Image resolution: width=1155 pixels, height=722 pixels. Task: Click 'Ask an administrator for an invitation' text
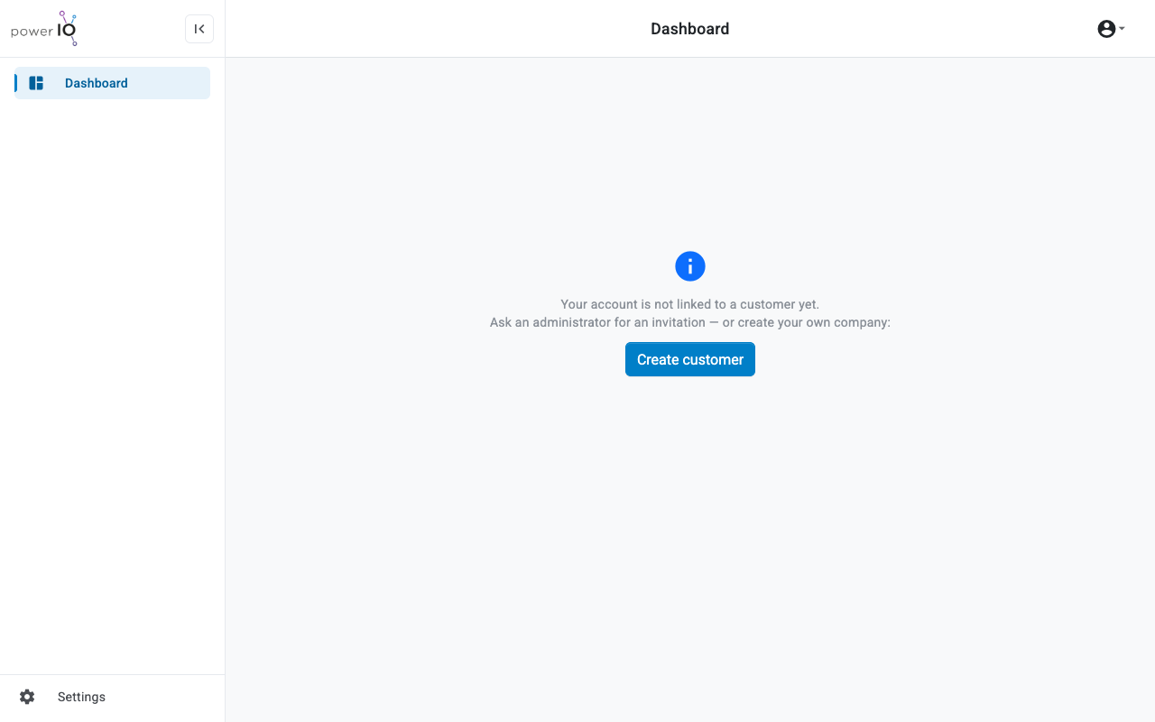[x=597, y=322]
